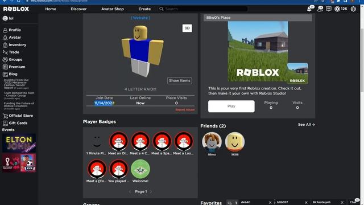Viewport: 364px width, 205px height.
Task: Open the Team Behind the Tech blog link
Action: click(19, 95)
